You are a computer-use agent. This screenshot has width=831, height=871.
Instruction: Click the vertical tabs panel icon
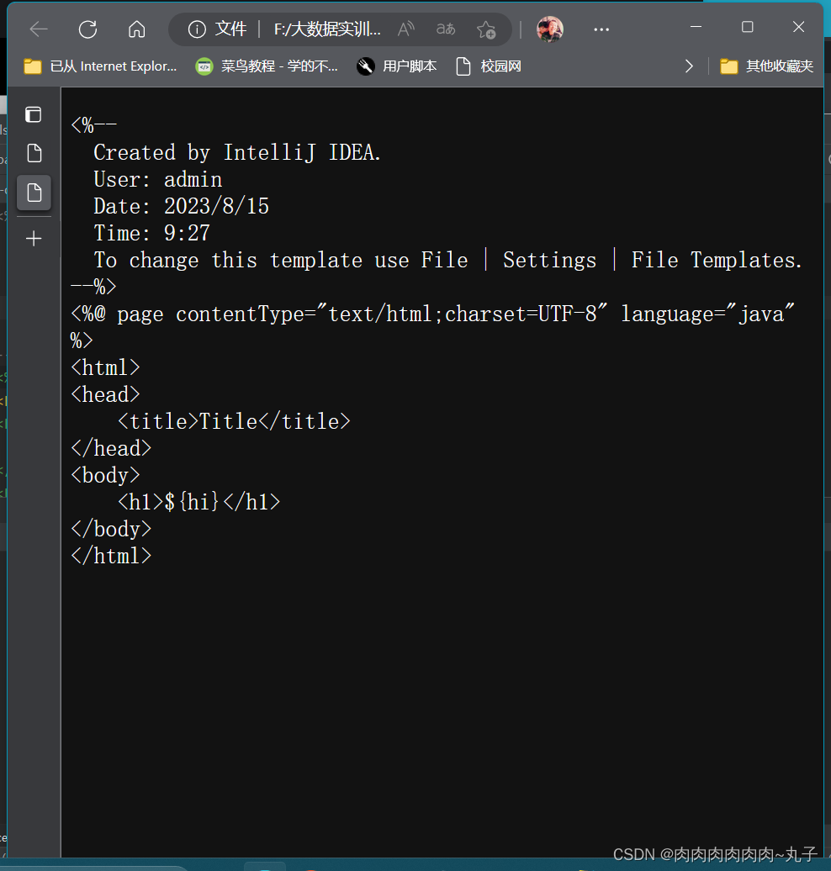tap(34, 114)
